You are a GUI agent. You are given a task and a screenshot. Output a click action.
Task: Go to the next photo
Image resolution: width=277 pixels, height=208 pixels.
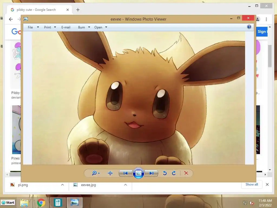point(151,173)
